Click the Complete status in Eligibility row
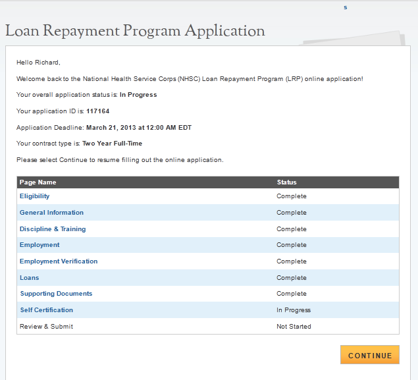 [x=292, y=196]
